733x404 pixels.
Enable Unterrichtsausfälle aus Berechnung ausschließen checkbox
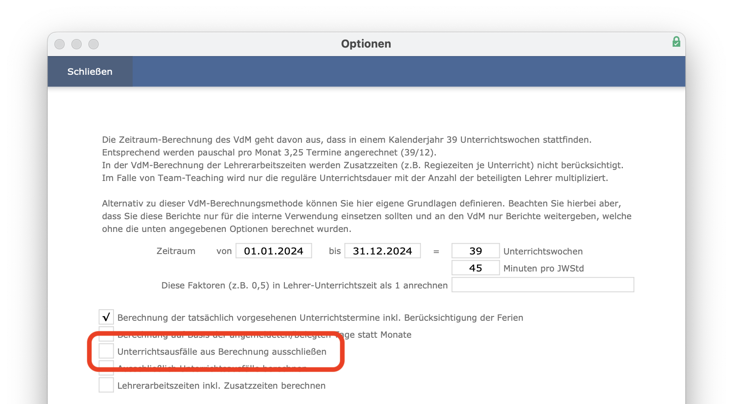pyautogui.click(x=106, y=351)
